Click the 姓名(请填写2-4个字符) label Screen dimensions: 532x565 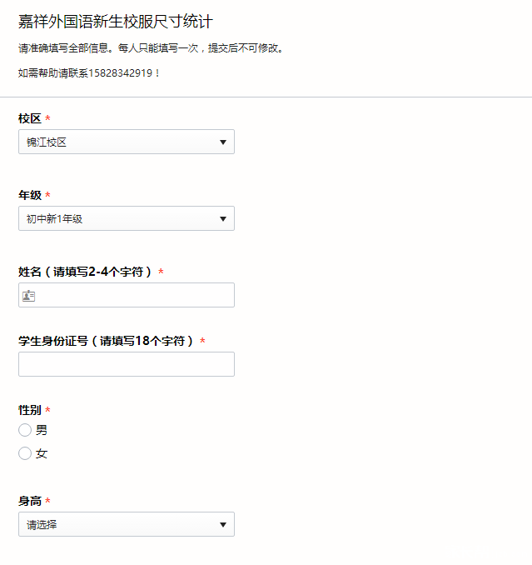(85, 272)
